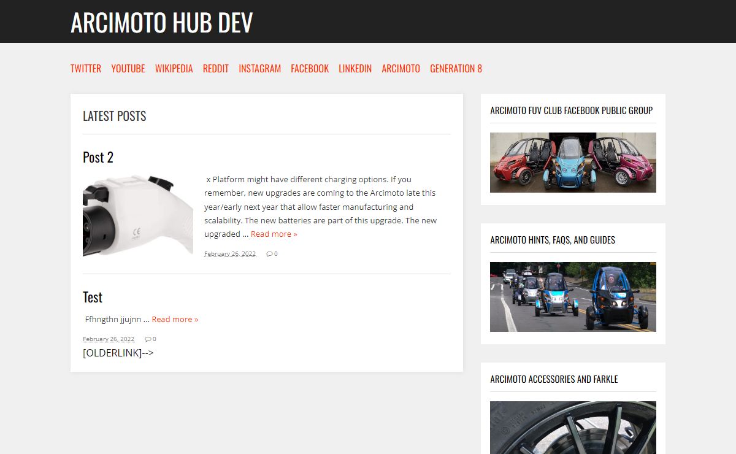This screenshot has height=454, width=736.
Task: Open the Instagram navigation link
Action: [259, 69]
